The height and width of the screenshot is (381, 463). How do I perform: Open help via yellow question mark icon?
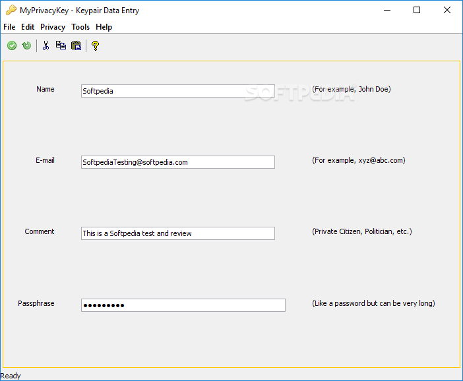pos(96,45)
